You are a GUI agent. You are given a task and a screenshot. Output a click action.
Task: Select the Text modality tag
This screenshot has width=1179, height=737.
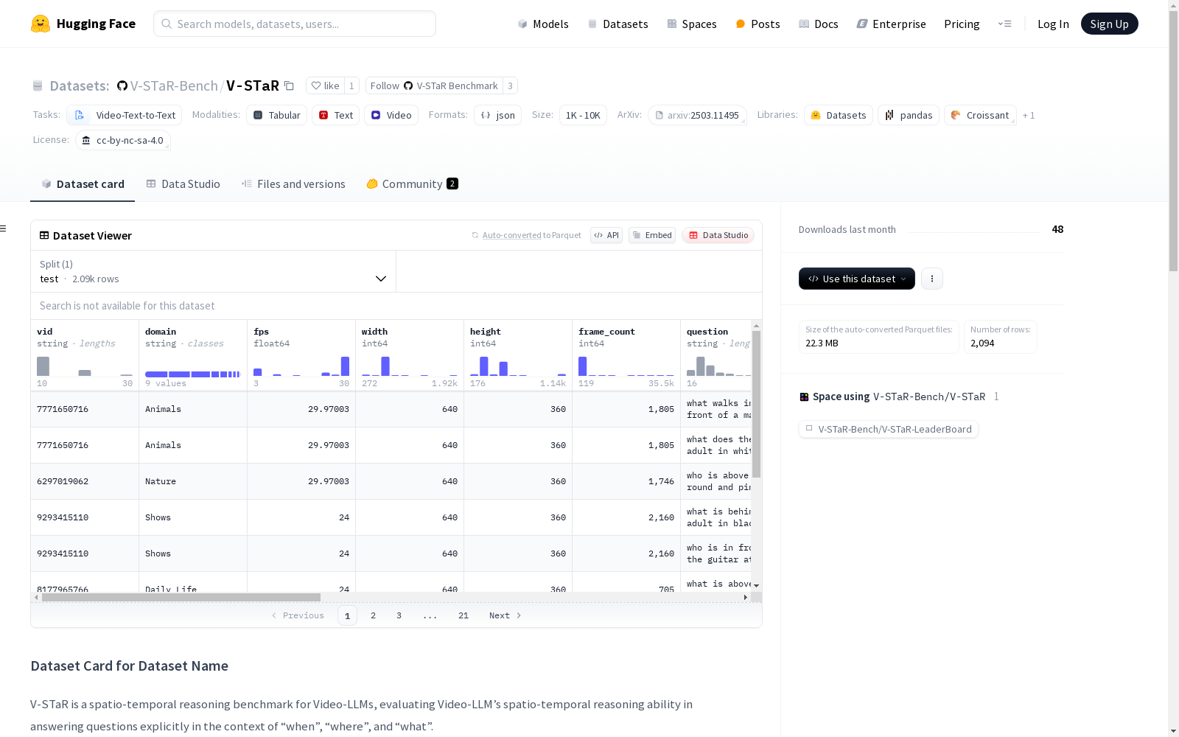click(335, 115)
